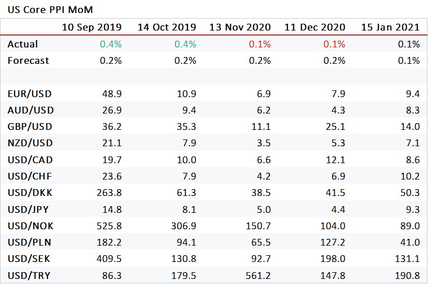This screenshot has height=284, width=428.
Task: Click the USD/DKK value 263.8
Action: point(109,193)
